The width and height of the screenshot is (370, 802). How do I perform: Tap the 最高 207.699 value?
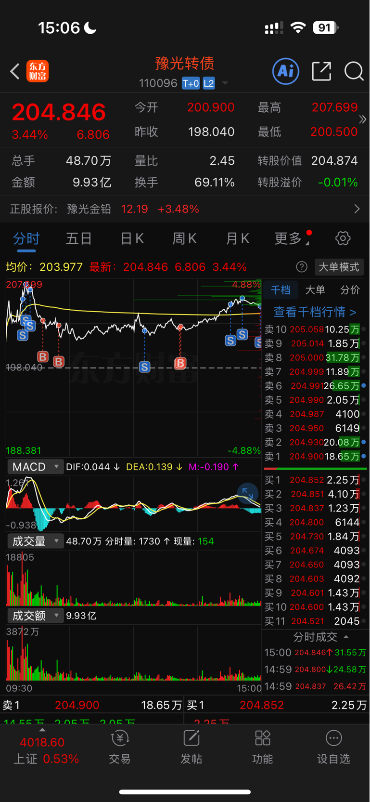(x=334, y=107)
